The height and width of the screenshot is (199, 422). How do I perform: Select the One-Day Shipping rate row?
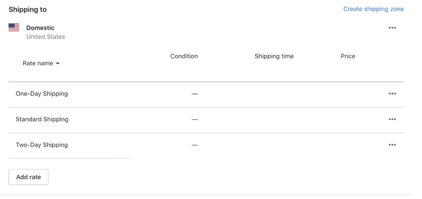[x=42, y=94]
